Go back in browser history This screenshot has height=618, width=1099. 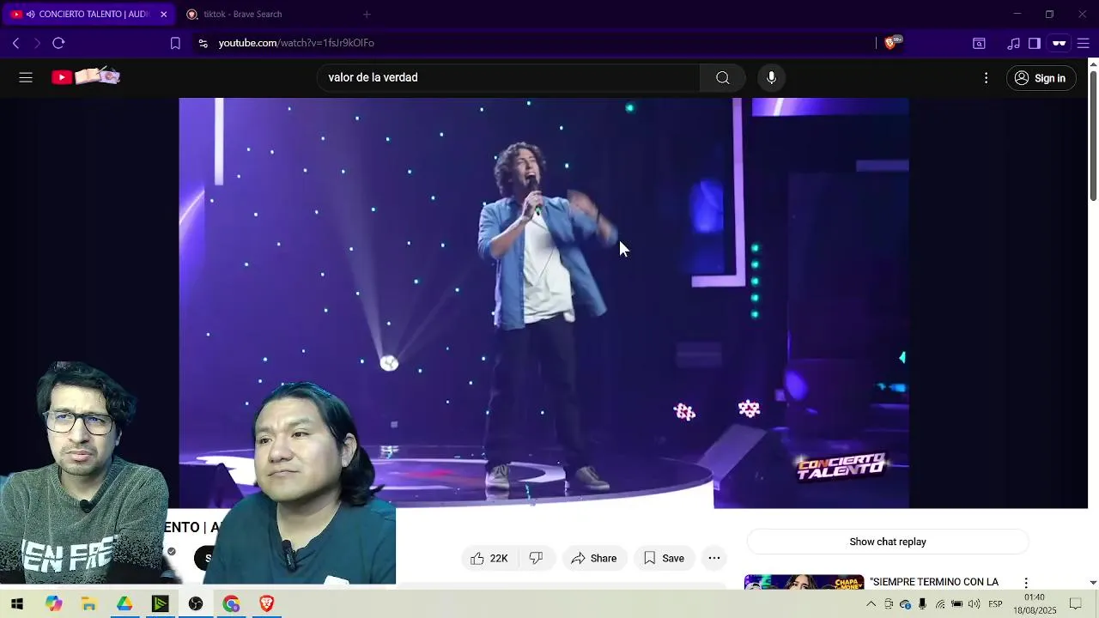pos(15,43)
